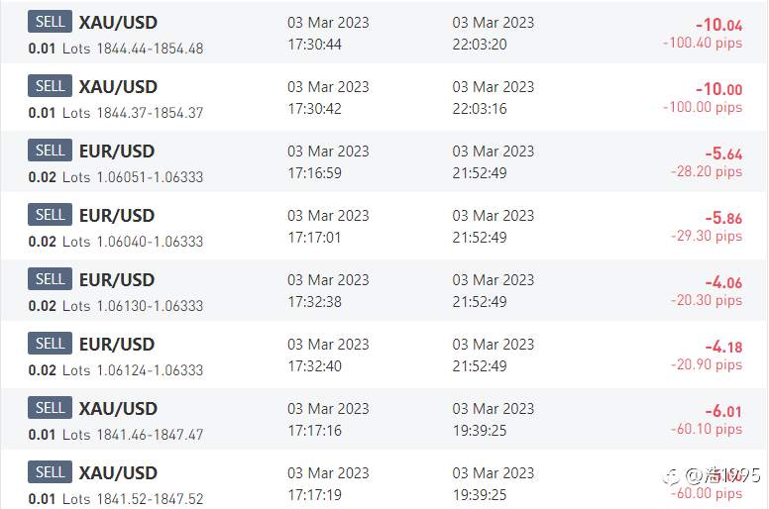Image resolution: width=769 pixels, height=509 pixels.
Task: Click SELL badge on XAU/USD 1841.52 trade
Action: tap(50, 471)
